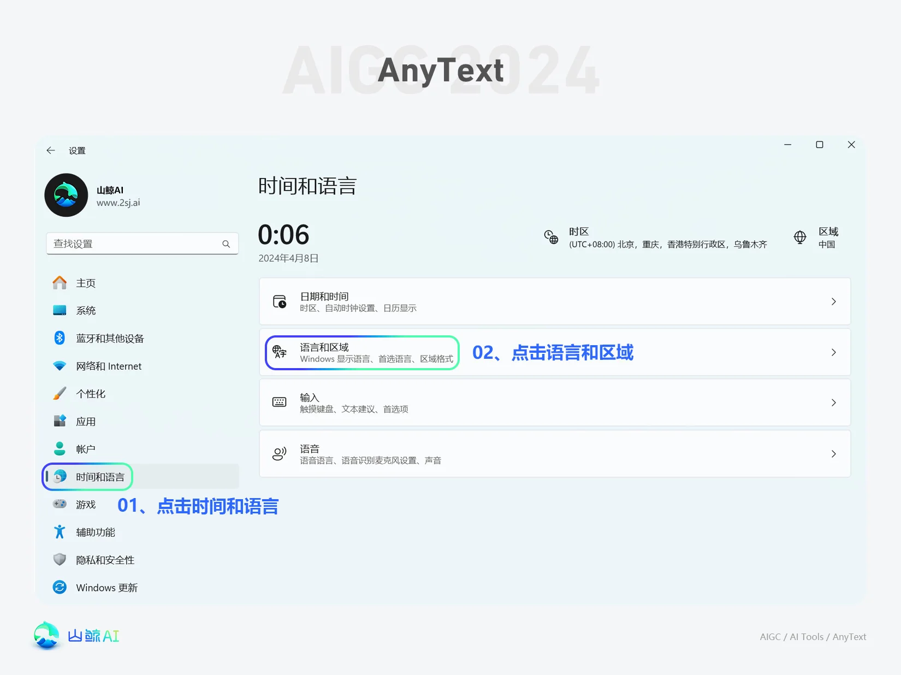The image size is (901, 675).
Task: Click the 语音 speech icon
Action: (x=280, y=454)
